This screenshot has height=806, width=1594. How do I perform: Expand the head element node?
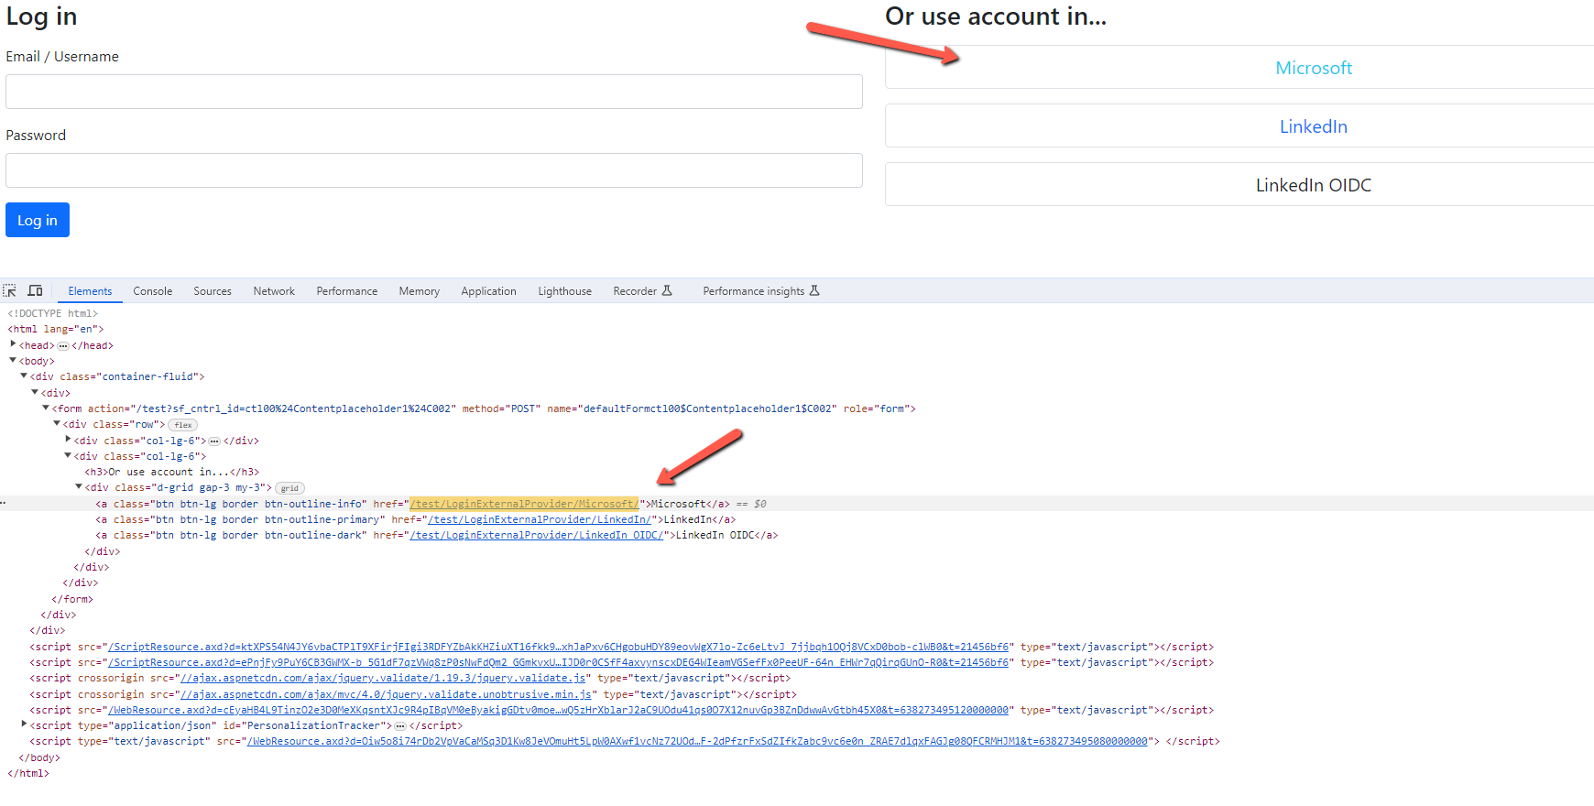[13, 344]
